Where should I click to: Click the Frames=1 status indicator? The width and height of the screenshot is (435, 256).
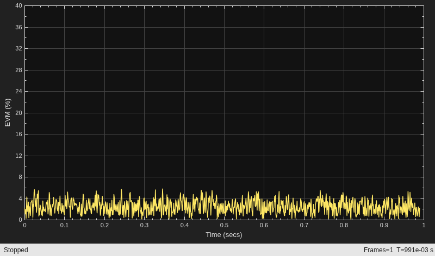[x=378, y=250]
